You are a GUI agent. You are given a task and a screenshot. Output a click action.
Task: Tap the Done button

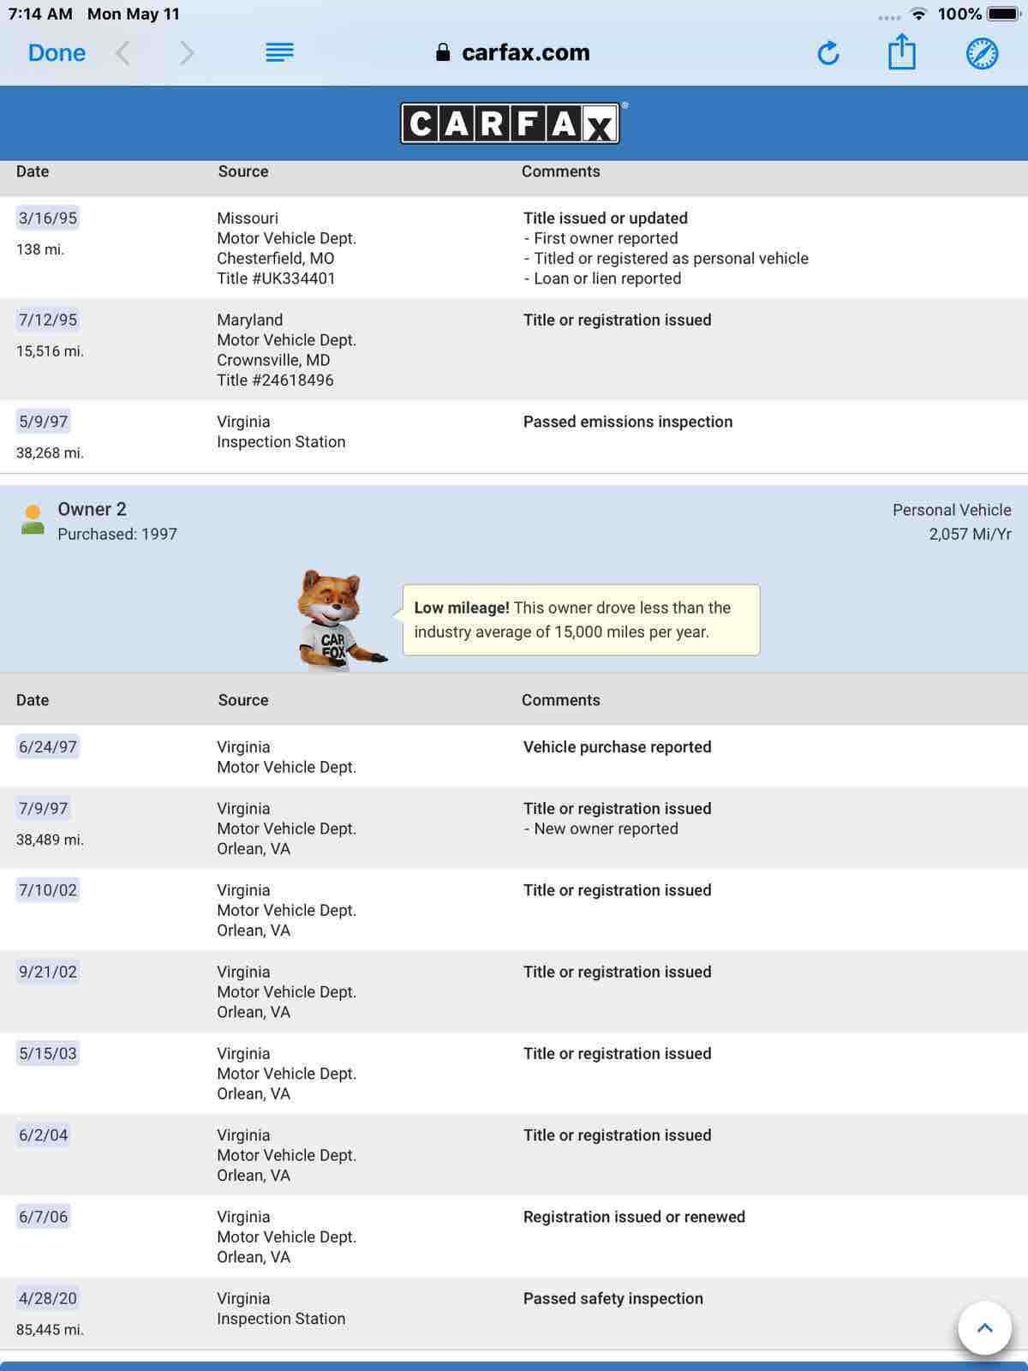tap(57, 53)
